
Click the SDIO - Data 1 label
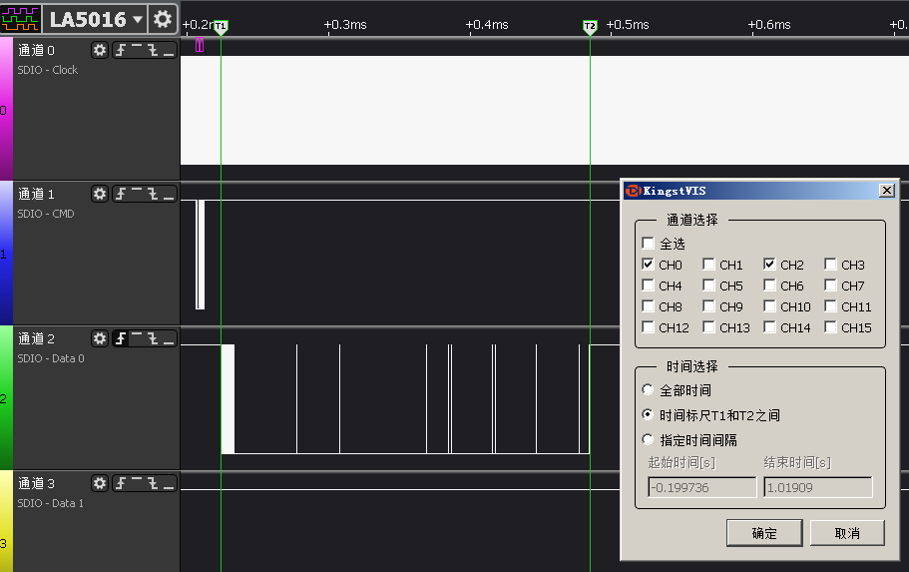(51, 503)
